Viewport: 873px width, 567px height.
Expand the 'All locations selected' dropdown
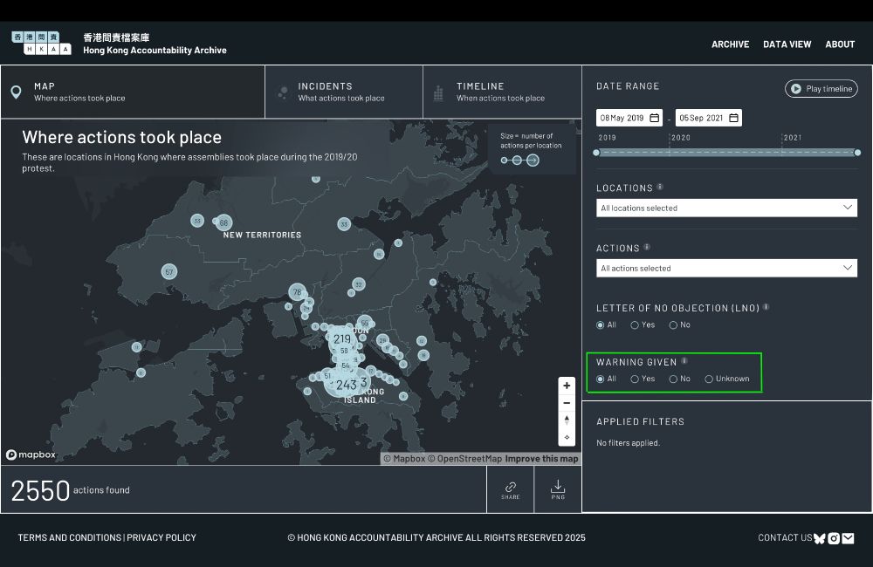pos(726,208)
